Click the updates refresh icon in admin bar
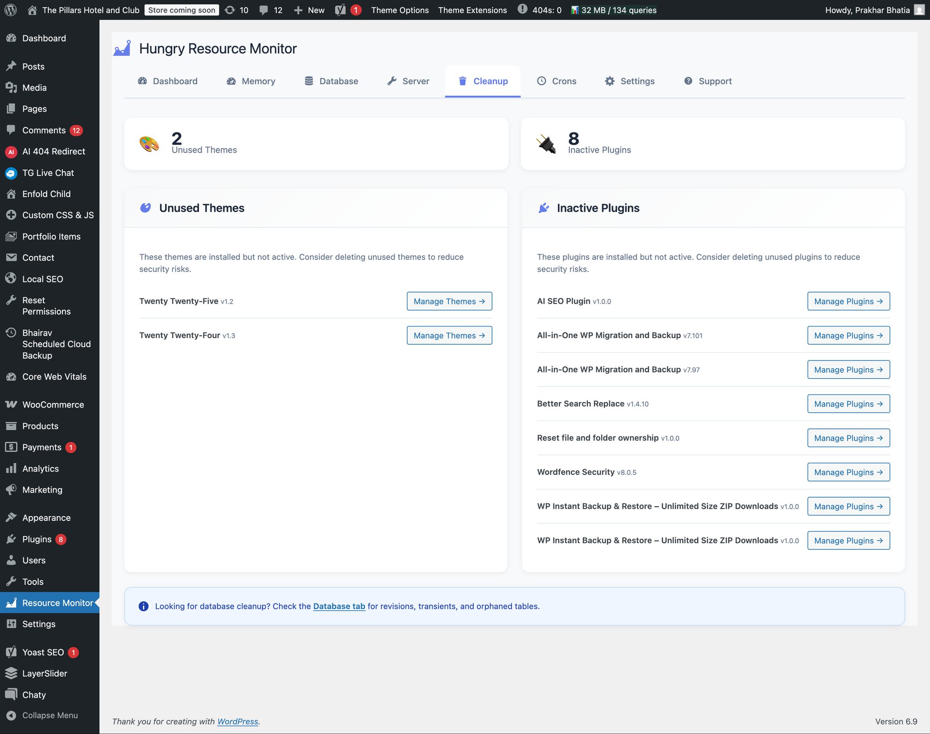The height and width of the screenshot is (734, 930). click(229, 10)
